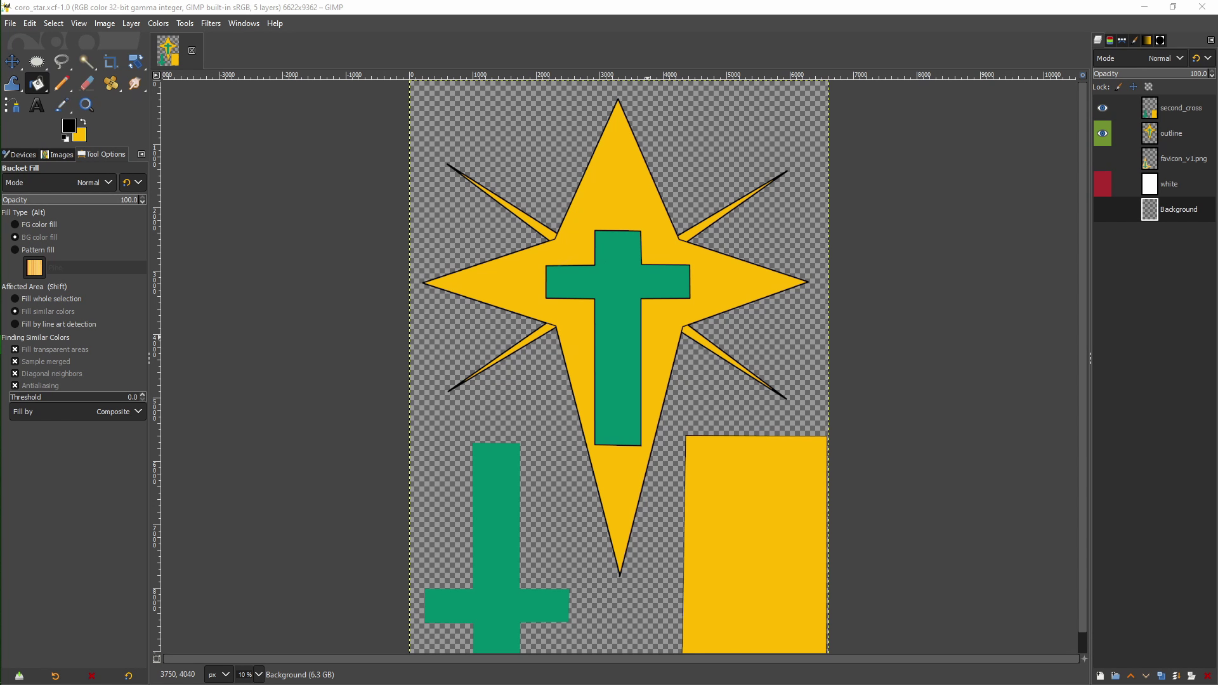This screenshot has width=1218, height=685.
Task: Add a mask to the layer
Action: coord(1191,676)
